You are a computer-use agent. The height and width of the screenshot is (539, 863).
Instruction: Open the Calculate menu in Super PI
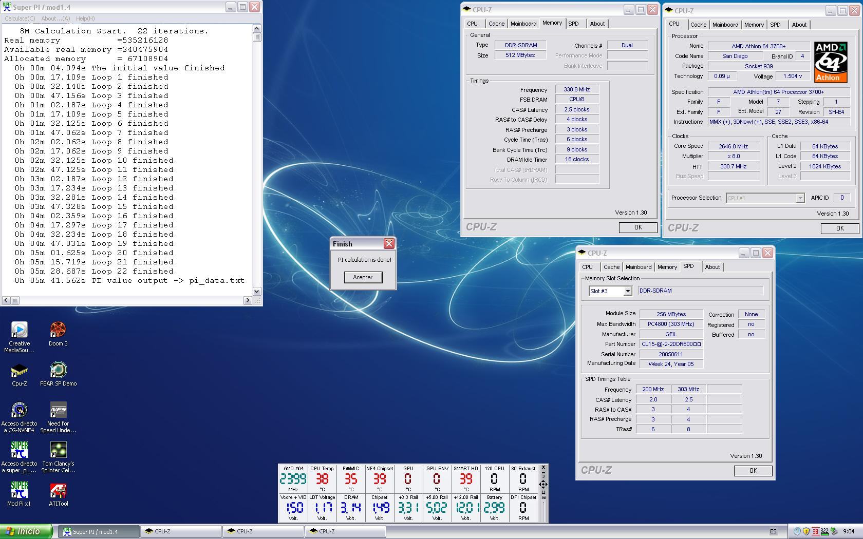20,18
